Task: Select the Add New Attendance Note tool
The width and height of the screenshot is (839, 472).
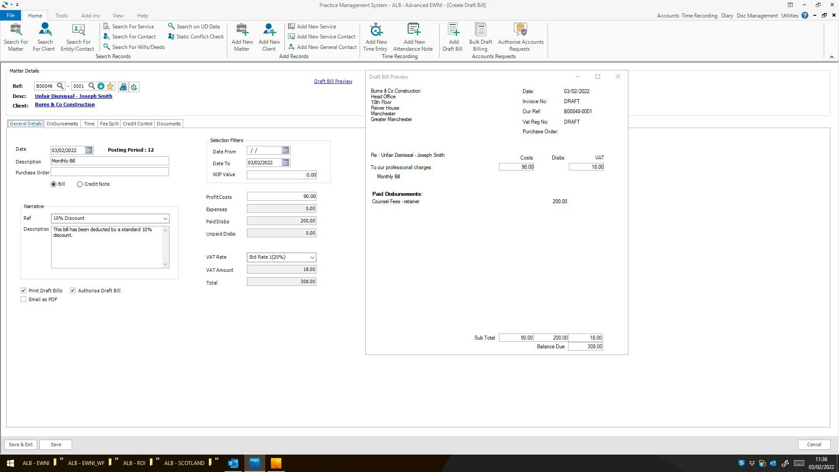Action: (413, 37)
